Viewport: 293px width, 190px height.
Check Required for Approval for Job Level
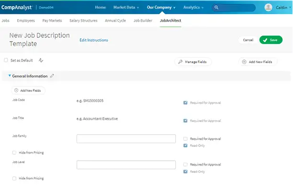(x=185, y=165)
